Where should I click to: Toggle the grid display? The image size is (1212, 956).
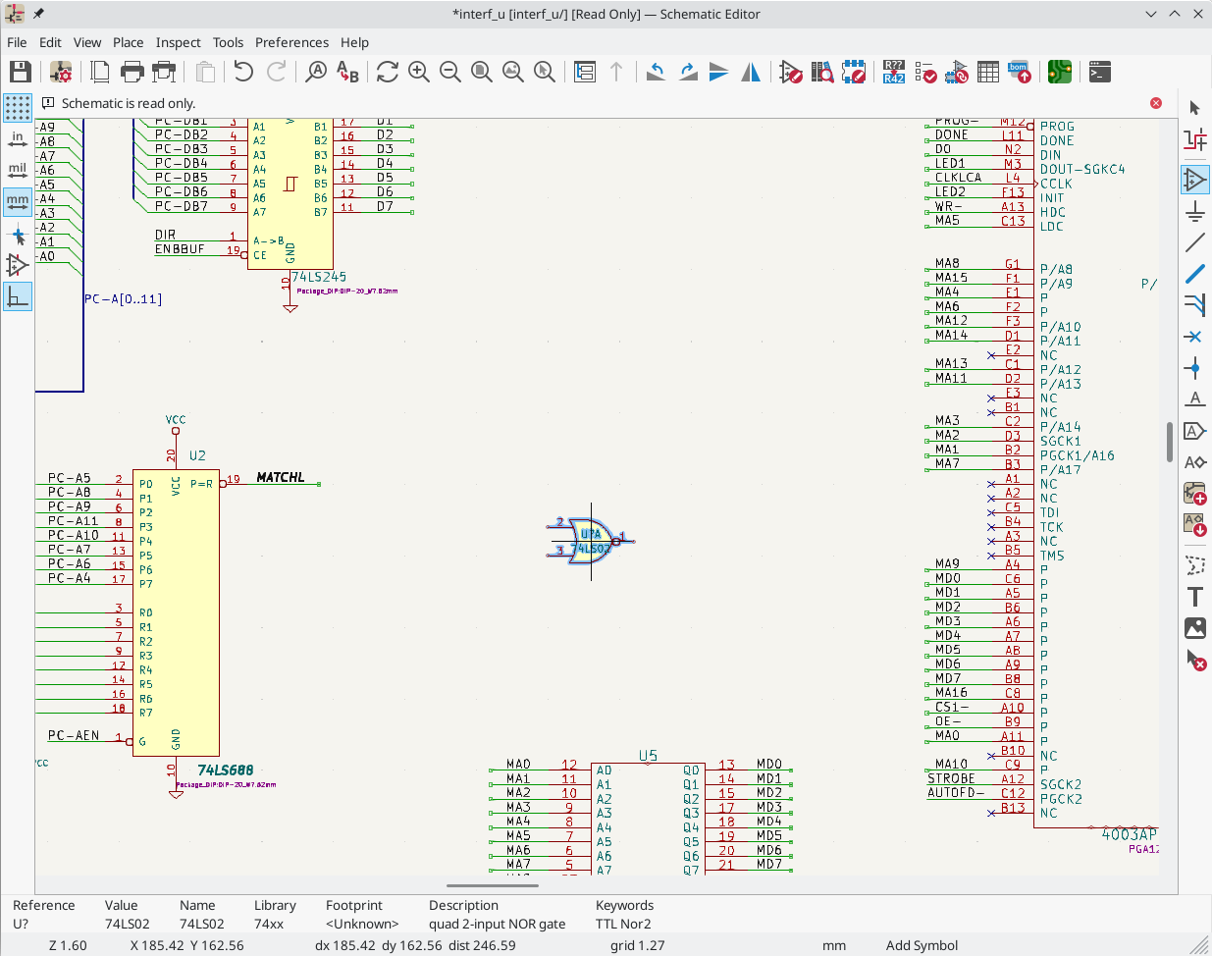pos(18,108)
